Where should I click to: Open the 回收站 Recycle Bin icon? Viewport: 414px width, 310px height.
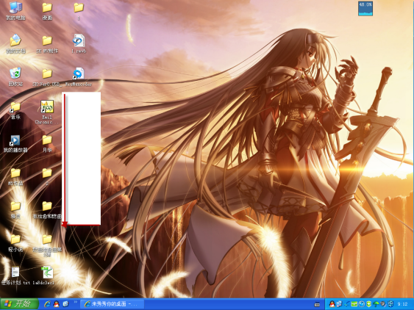pyautogui.click(x=15, y=77)
